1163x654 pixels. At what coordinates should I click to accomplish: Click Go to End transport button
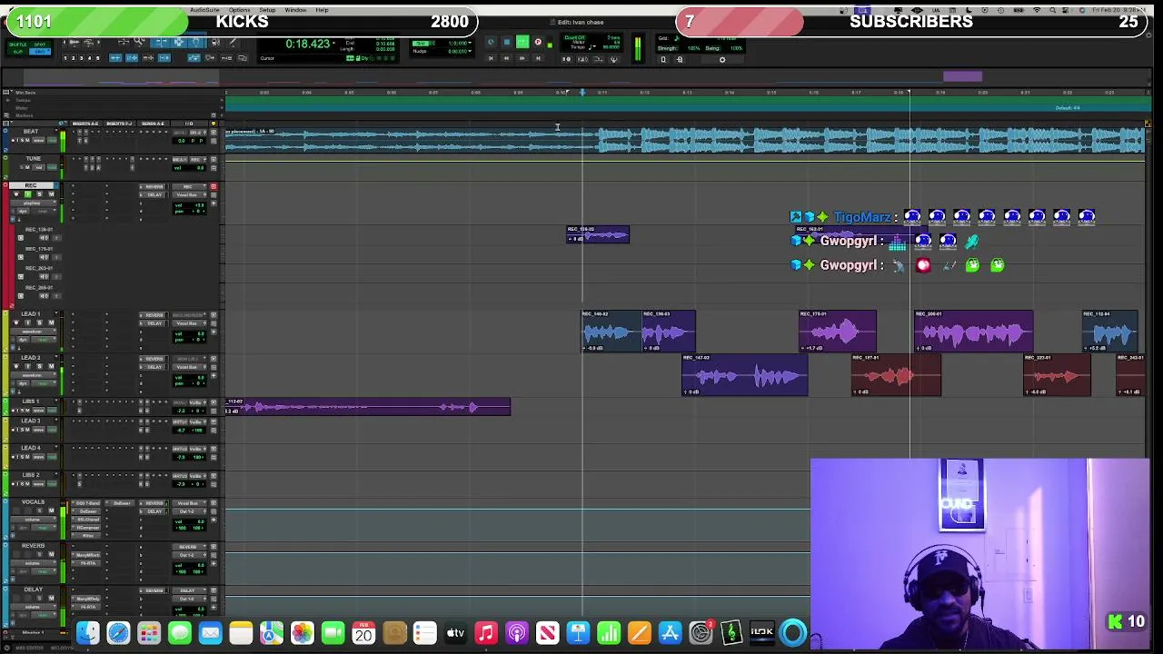[538, 58]
